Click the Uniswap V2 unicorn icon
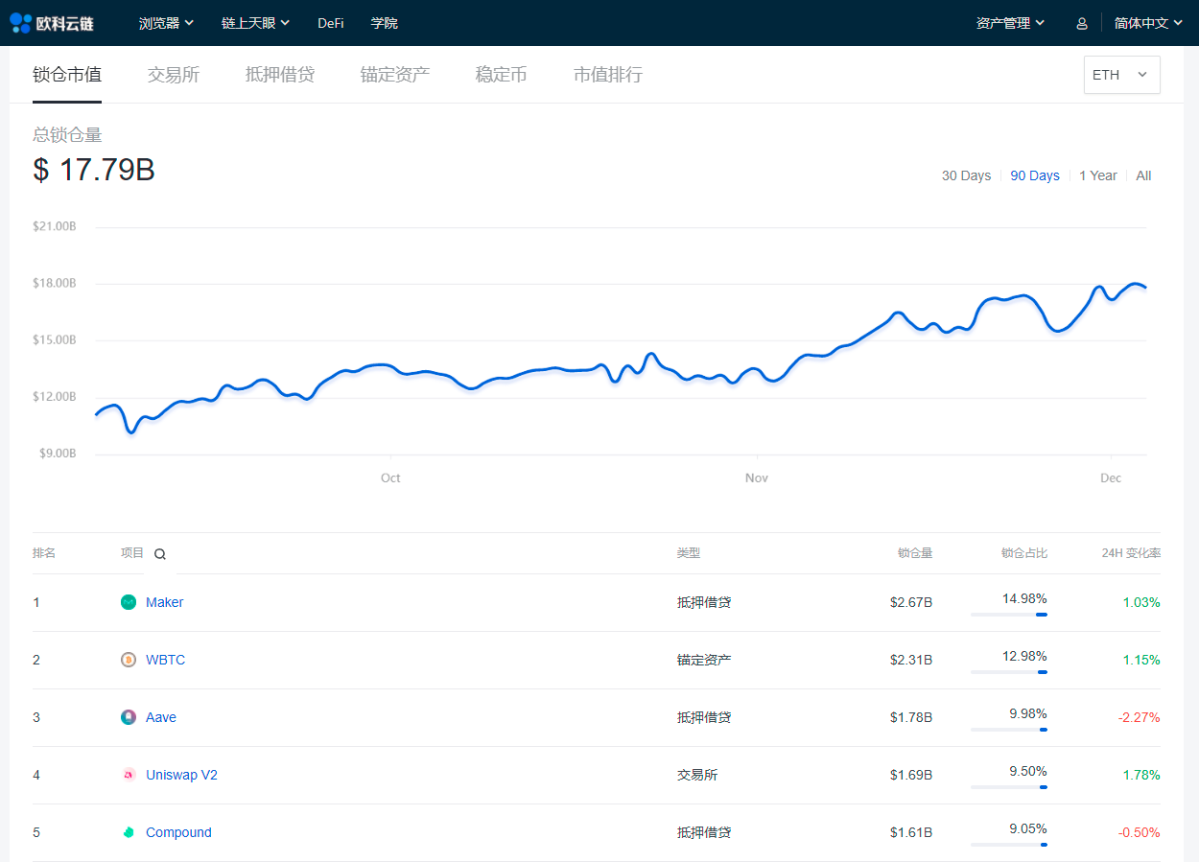The height and width of the screenshot is (862, 1199). click(129, 775)
